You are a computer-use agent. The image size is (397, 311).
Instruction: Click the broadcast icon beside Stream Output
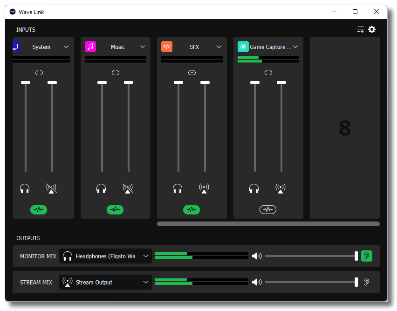click(68, 282)
